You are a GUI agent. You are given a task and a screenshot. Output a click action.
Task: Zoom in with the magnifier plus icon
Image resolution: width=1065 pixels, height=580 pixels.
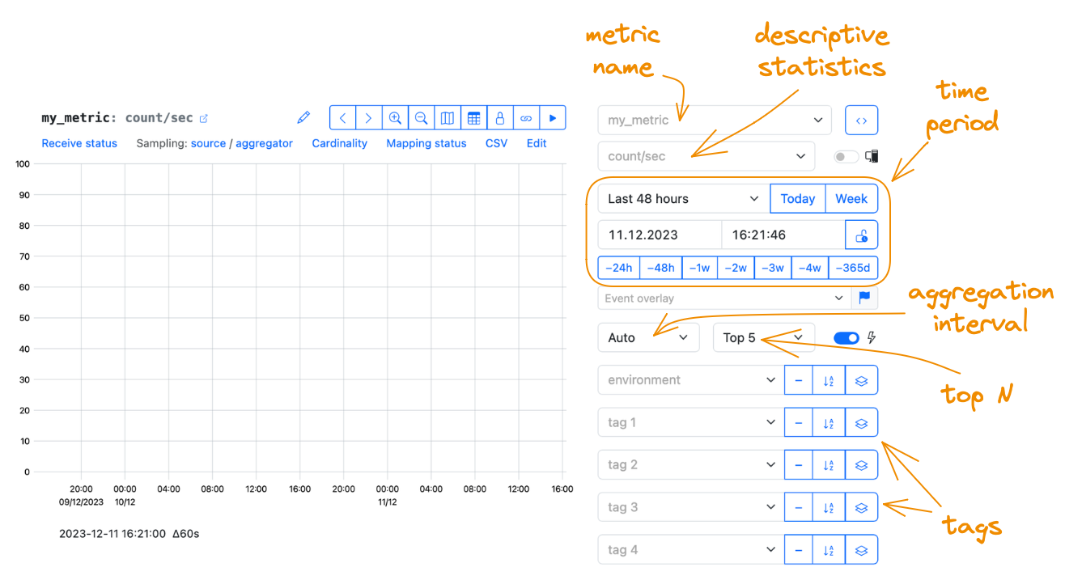pos(395,118)
